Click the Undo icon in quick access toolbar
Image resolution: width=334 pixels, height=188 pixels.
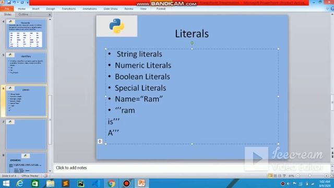[x=14, y=2]
